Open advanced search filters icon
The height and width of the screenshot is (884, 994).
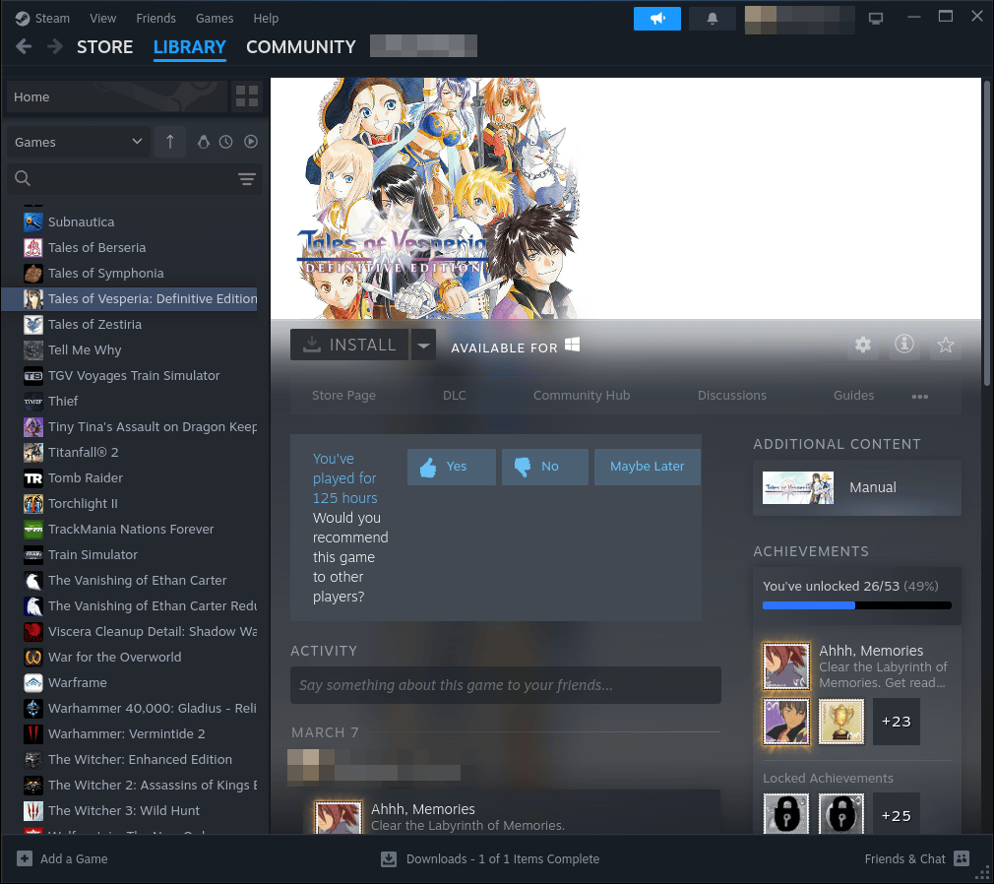(246, 179)
